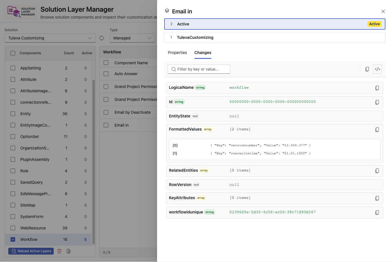Close the Email in panel
392x262 pixels.
pos(383,11)
